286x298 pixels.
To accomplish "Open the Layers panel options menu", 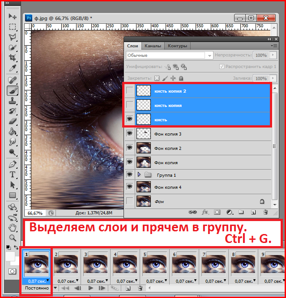I will (x=274, y=46).
